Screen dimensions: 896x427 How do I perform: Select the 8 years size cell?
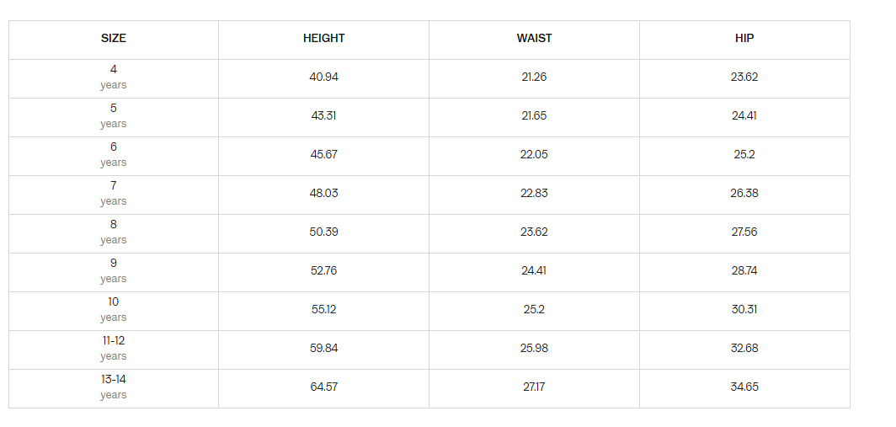coord(113,232)
